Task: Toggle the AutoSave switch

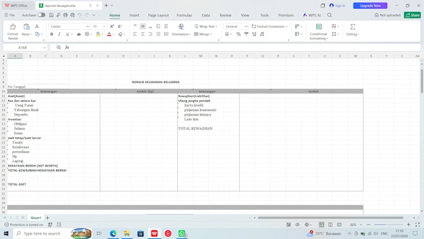Action: pyautogui.click(x=41, y=15)
